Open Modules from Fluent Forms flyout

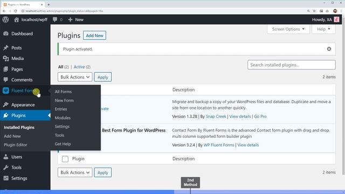pos(63,118)
